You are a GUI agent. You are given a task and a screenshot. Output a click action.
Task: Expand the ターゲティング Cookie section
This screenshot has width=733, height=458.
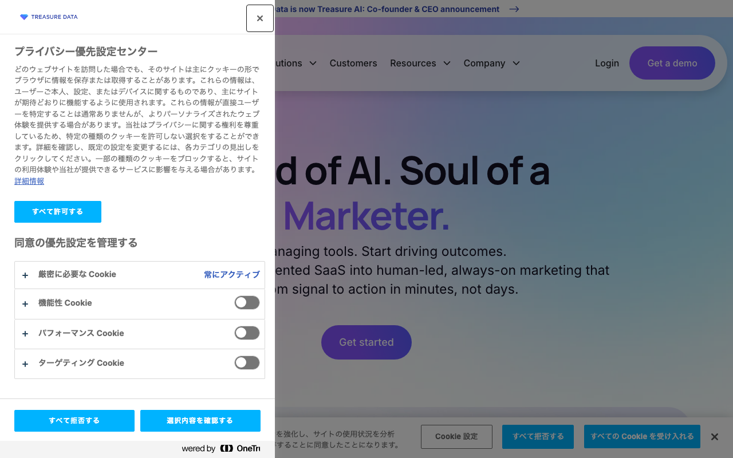tap(25, 364)
